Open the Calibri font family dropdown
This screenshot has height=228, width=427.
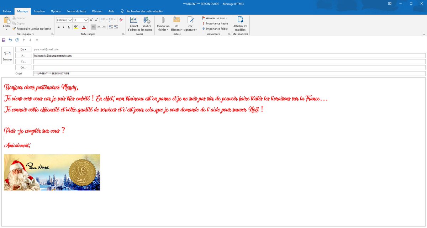pos(69,20)
